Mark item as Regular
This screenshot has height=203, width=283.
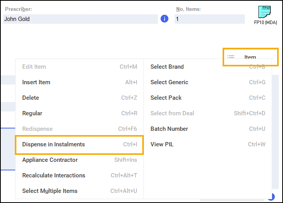click(32, 113)
